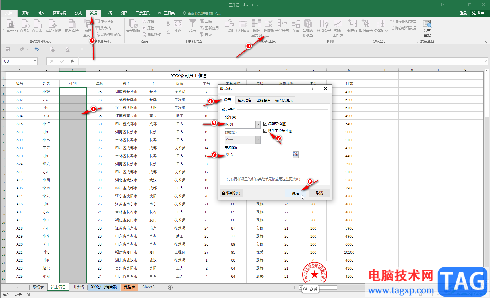
Task: Add a new sheet with plus icon
Action: click(170, 287)
